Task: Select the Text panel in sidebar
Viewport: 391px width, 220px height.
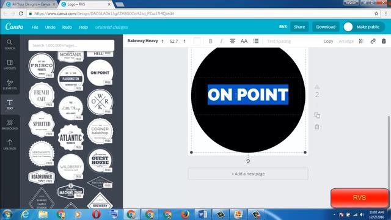Action: [x=10, y=105]
